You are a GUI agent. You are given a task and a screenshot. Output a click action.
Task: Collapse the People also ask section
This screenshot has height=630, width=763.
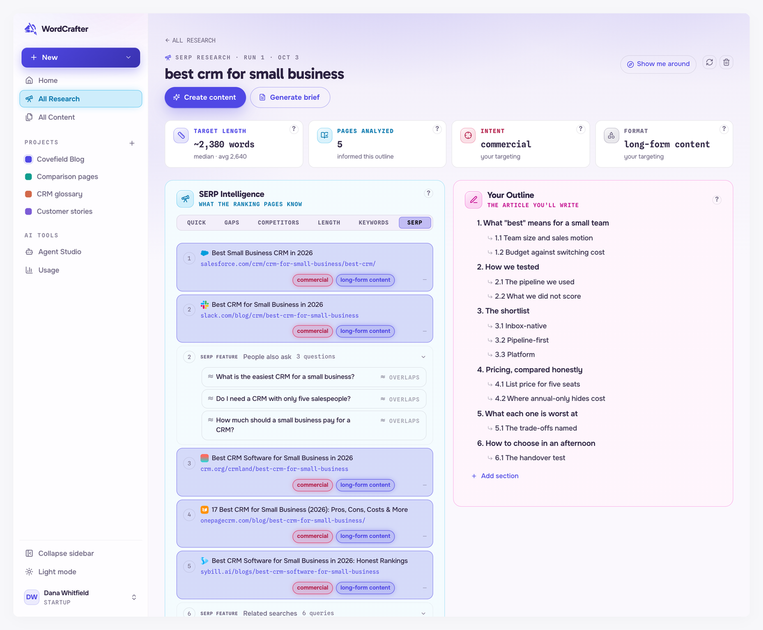[x=423, y=357]
